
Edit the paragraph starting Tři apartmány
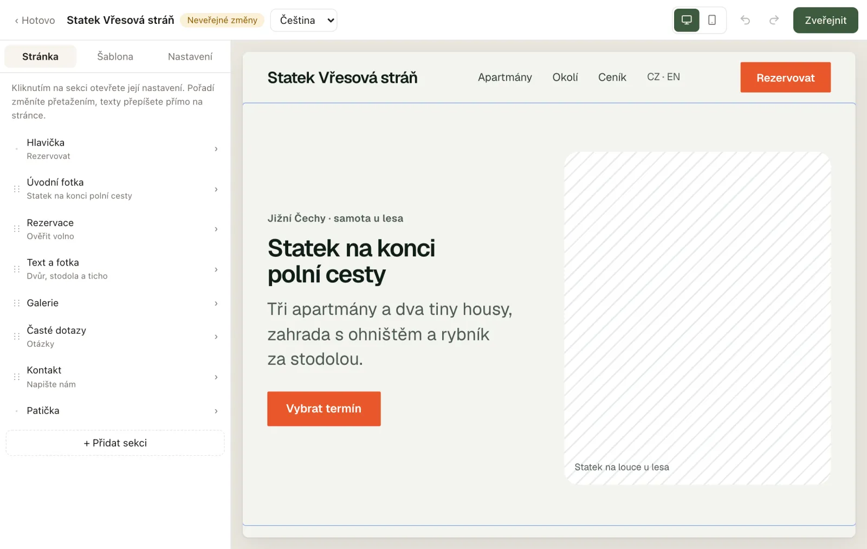pyautogui.click(x=390, y=334)
